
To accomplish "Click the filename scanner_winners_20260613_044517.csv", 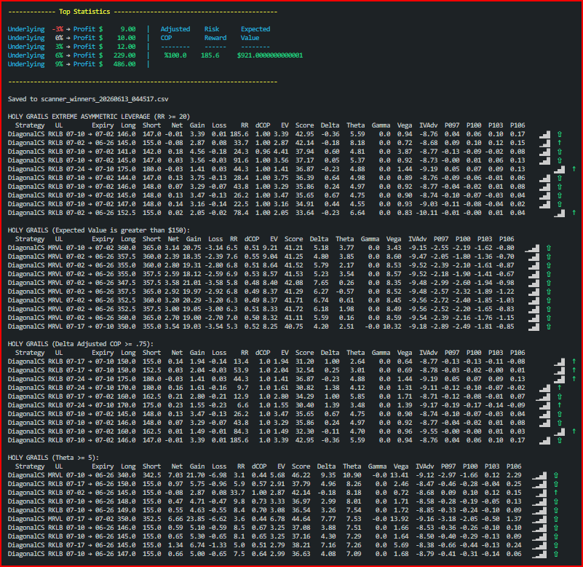I will (x=105, y=99).
